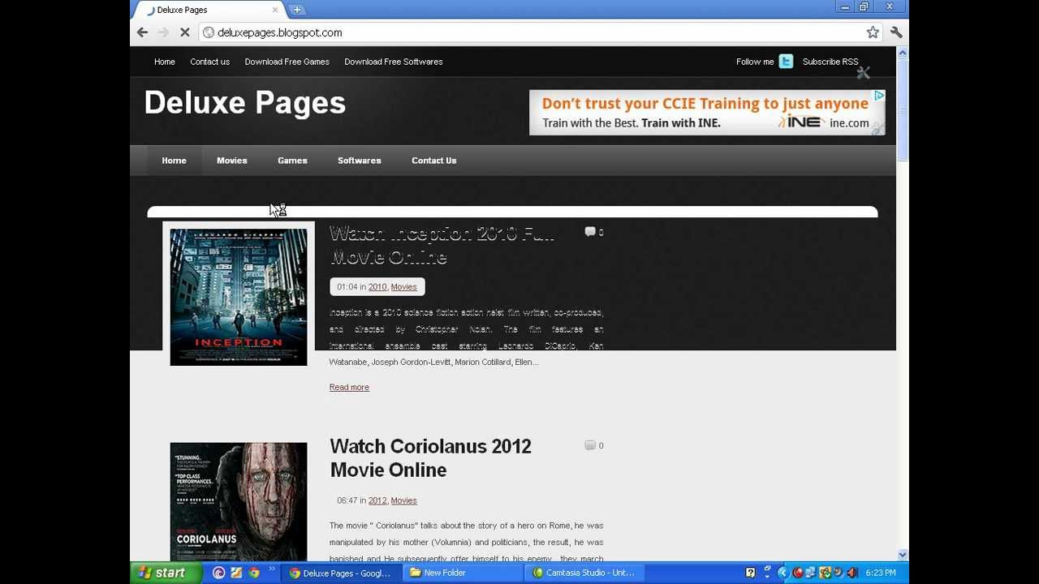
Task: Open Movies label on Inception post
Action: tap(403, 287)
